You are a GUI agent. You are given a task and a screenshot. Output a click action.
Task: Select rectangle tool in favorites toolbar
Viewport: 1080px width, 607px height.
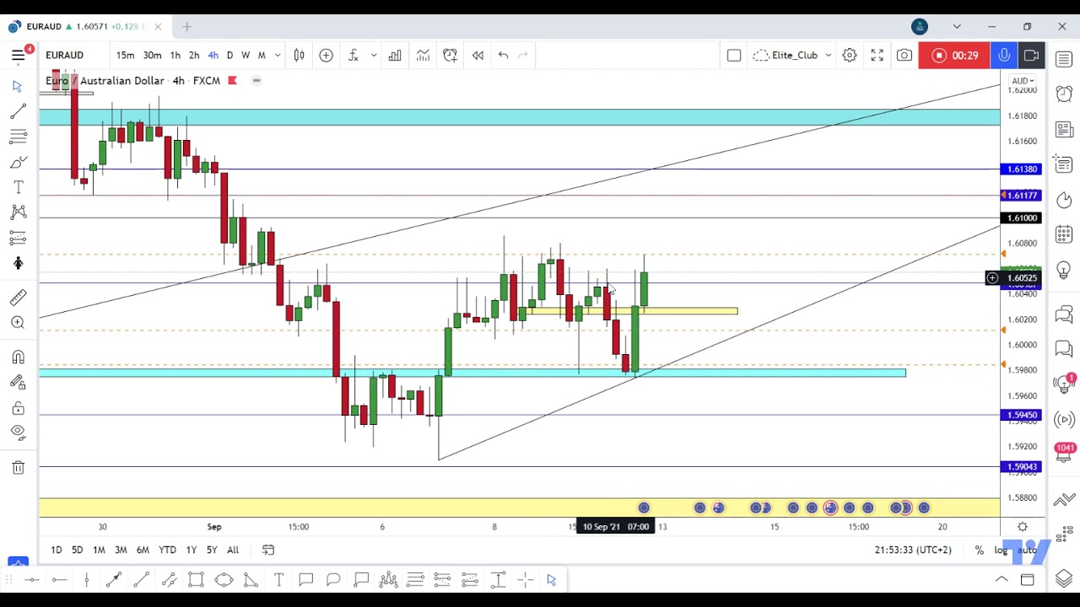pos(196,579)
